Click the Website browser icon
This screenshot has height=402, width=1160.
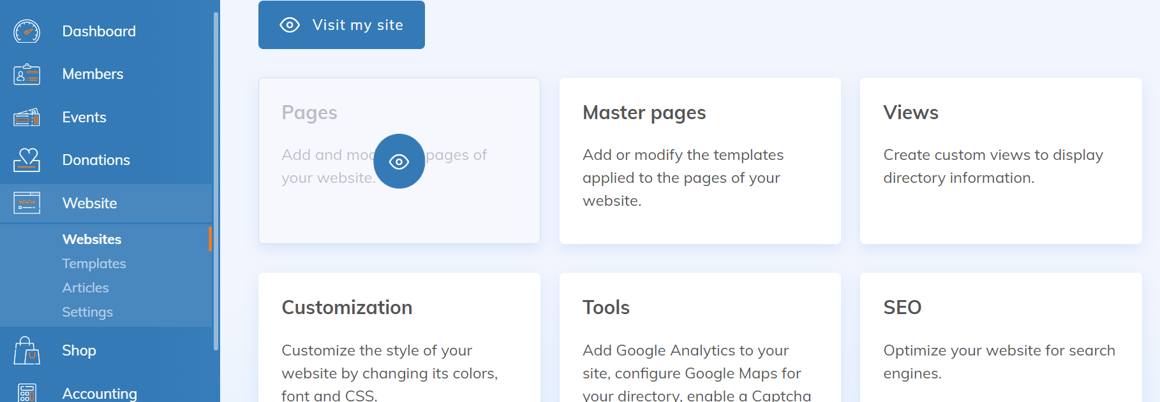(27, 203)
